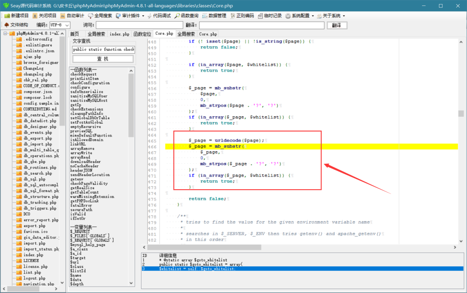Select sendHeaderLocation in function list
Viewport: 467px width, 293px height.
[x=90, y=174]
